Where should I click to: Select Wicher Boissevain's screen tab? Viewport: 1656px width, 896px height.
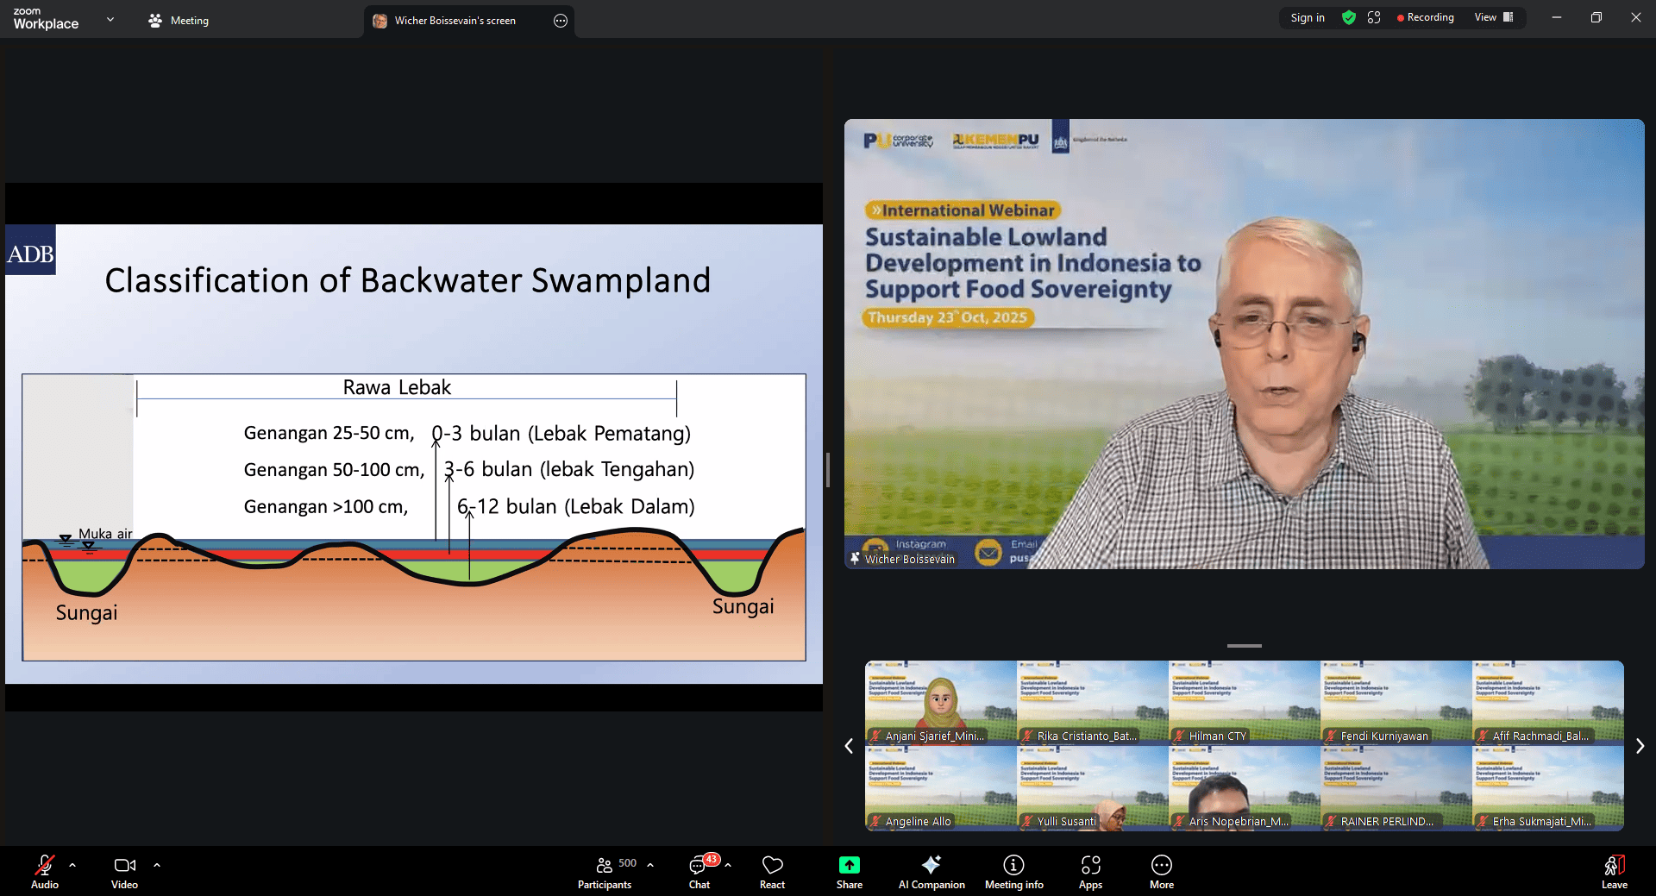(455, 21)
